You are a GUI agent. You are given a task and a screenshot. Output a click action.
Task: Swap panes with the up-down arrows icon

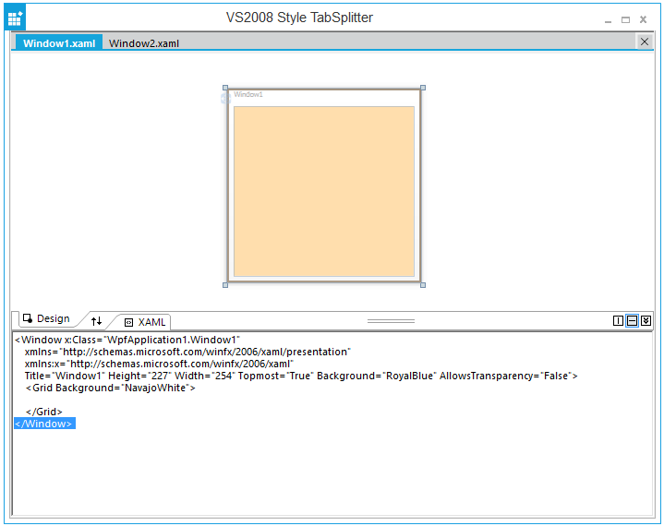click(x=96, y=320)
